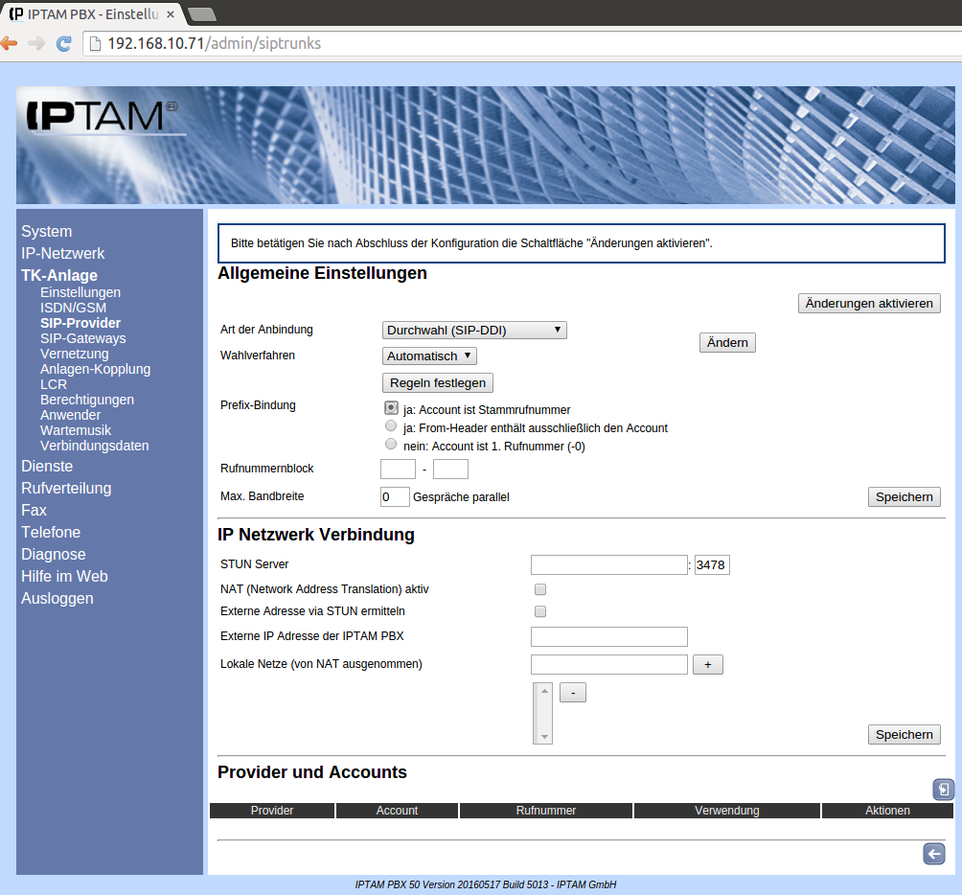The height and width of the screenshot is (895, 962).
Task: Select radio 'From-Header enthält ausschließlich den Account'
Action: tap(391, 426)
